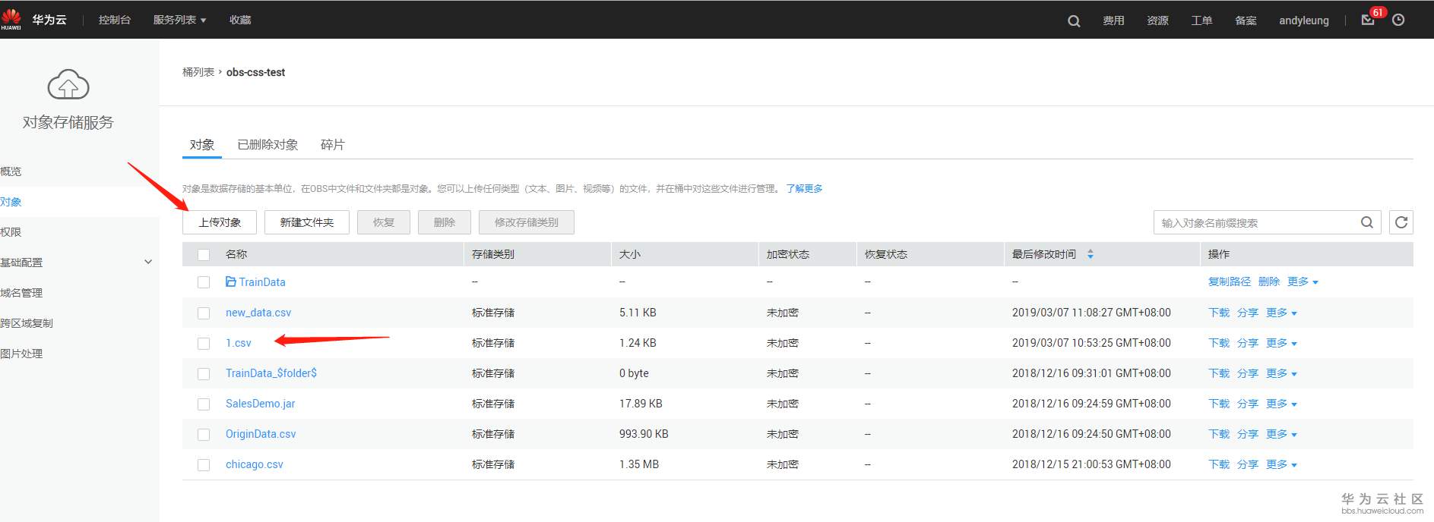The width and height of the screenshot is (1434, 522).
Task: Check the 1.csv row
Action: [204, 343]
